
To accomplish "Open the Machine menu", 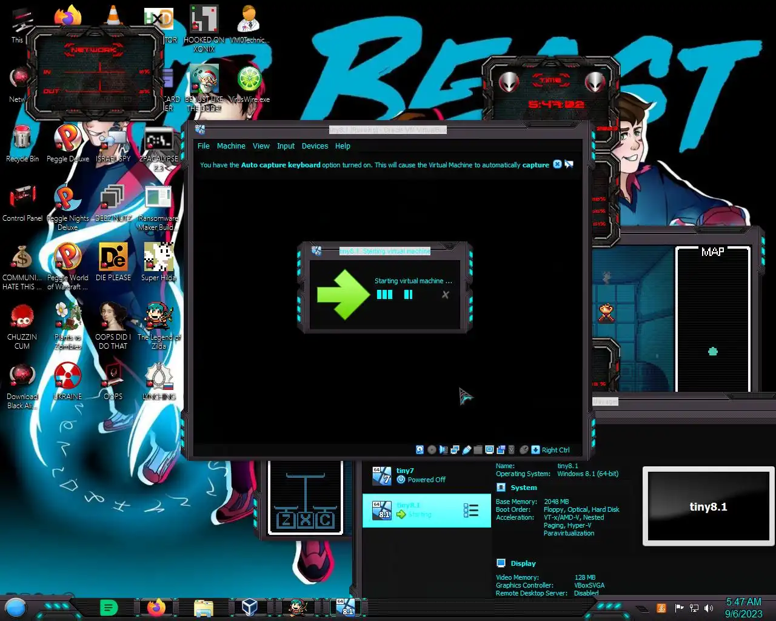I will pos(231,146).
